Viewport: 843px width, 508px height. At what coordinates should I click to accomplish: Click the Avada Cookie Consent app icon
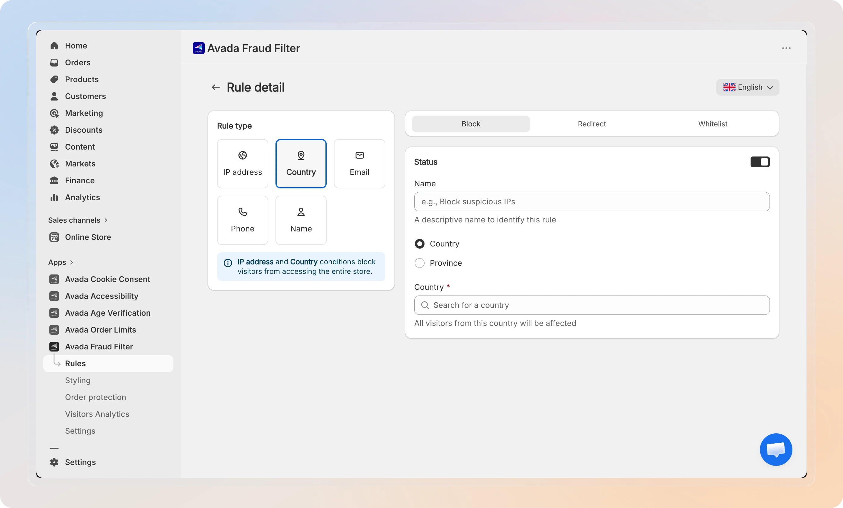[x=54, y=279]
